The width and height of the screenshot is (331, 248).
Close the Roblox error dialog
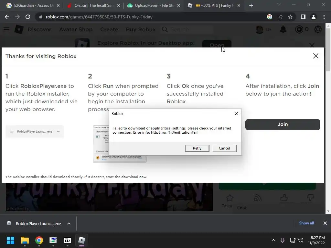pos(236,113)
